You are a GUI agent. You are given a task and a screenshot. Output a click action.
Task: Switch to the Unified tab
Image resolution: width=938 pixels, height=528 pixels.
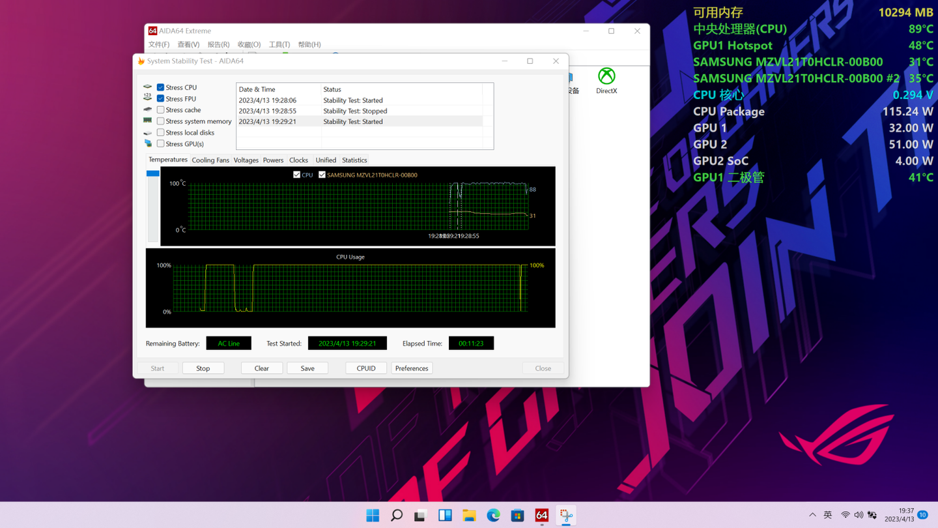pyautogui.click(x=326, y=160)
